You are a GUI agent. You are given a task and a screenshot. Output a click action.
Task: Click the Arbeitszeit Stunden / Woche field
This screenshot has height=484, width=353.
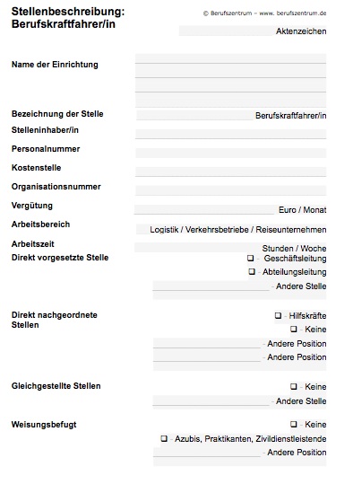click(x=197, y=248)
